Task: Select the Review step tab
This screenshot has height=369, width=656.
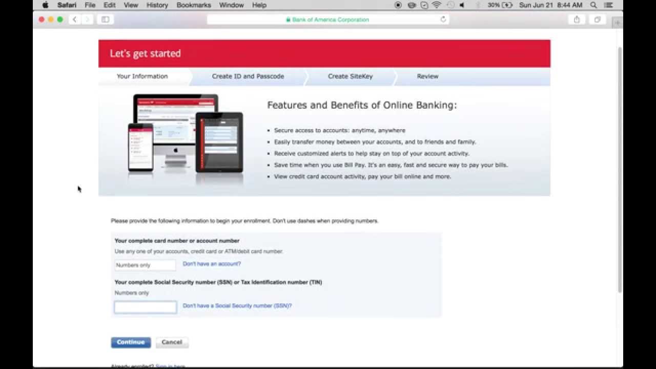Action: (x=427, y=76)
